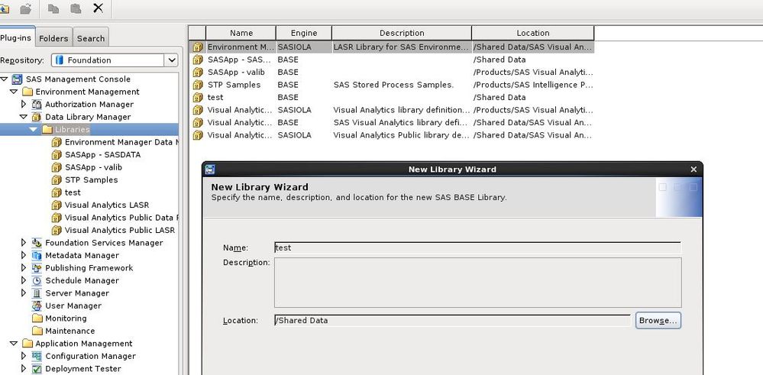Image resolution: width=763 pixels, height=375 pixels.
Task: Expand the Schedule Manager node
Action: 24,280
